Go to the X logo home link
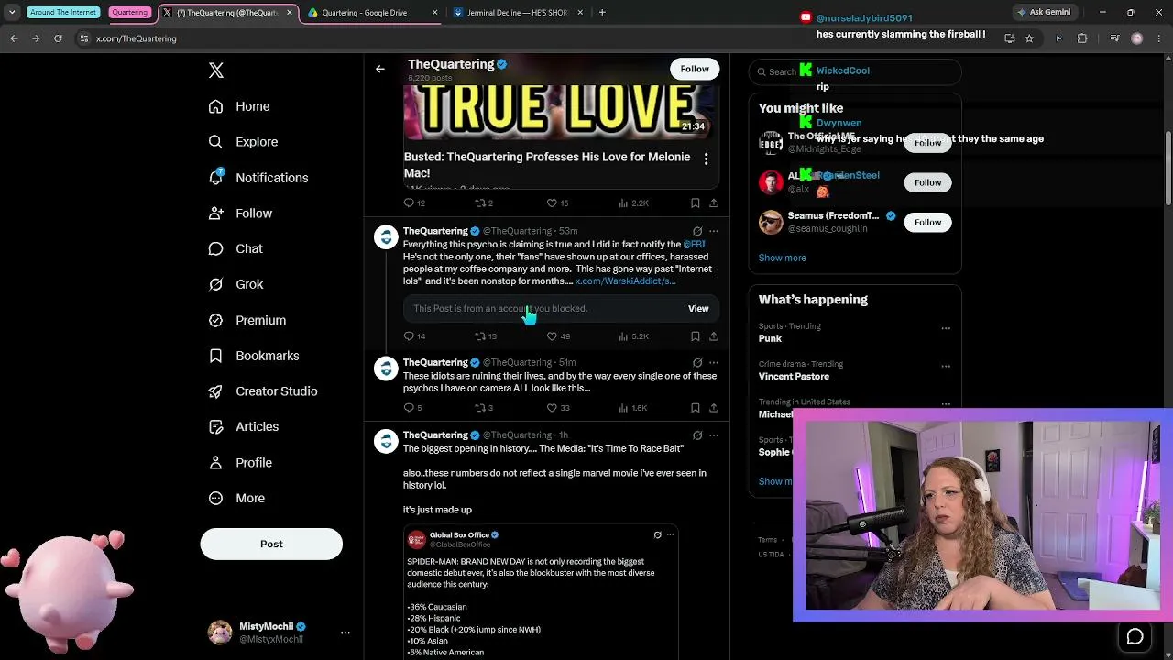The image size is (1173, 660). (x=216, y=71)
